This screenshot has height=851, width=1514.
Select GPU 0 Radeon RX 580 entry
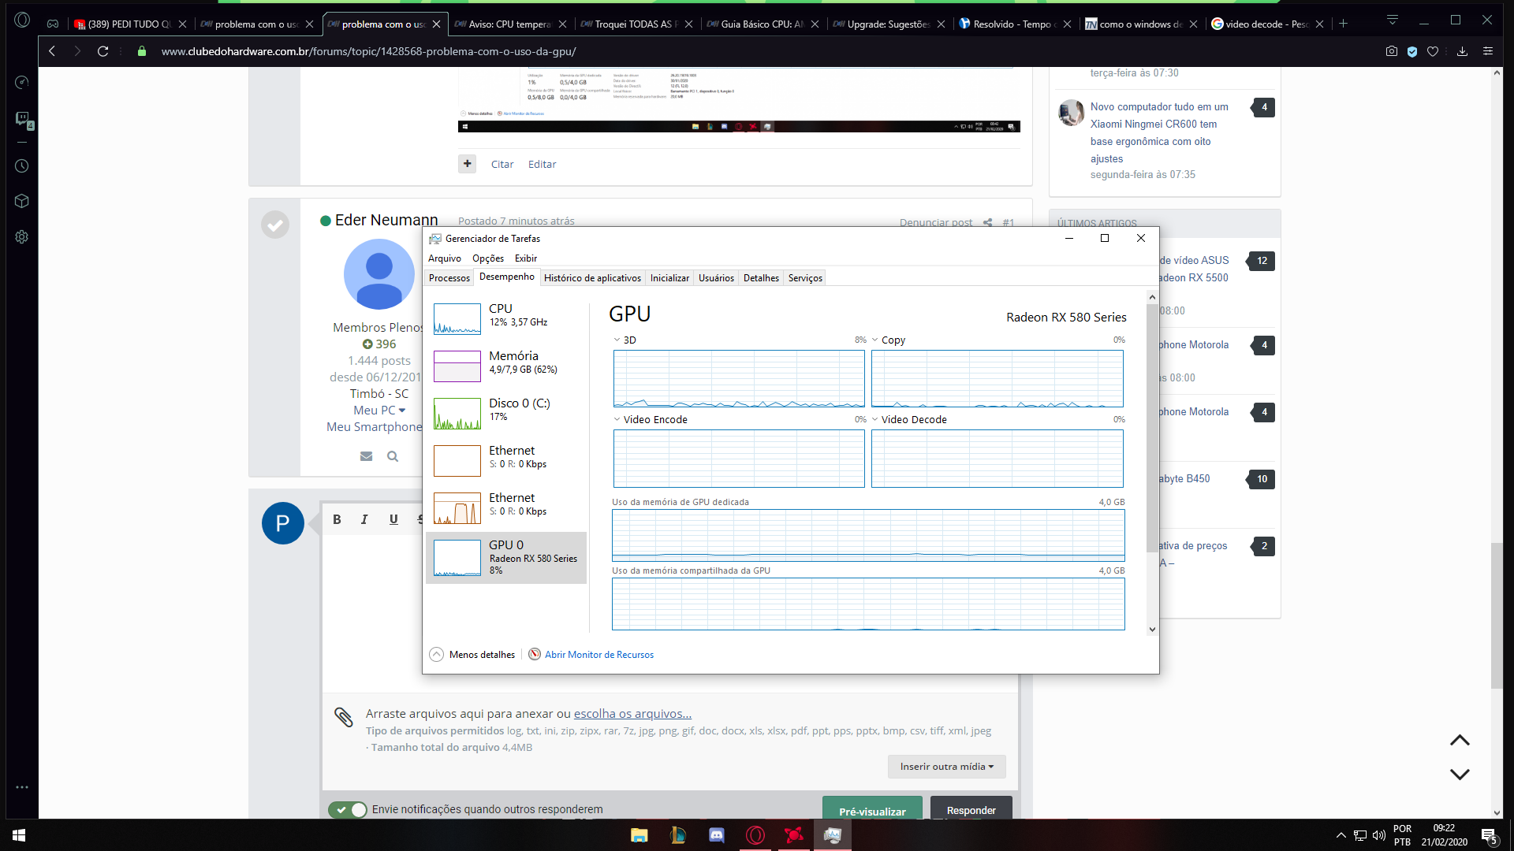click(x=506, y=558)
